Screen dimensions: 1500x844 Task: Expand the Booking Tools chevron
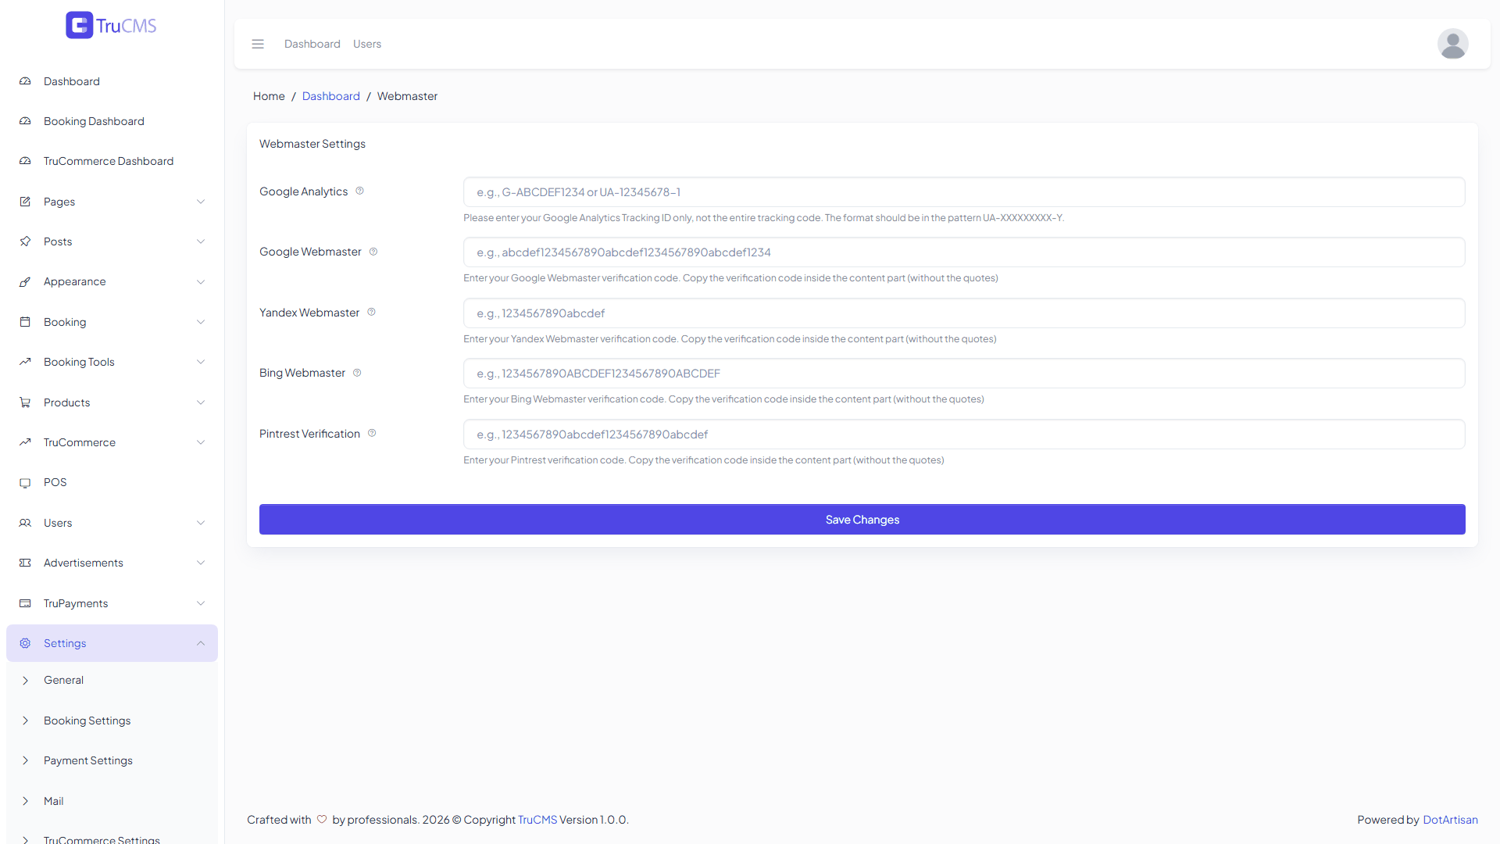click(201, 362)
